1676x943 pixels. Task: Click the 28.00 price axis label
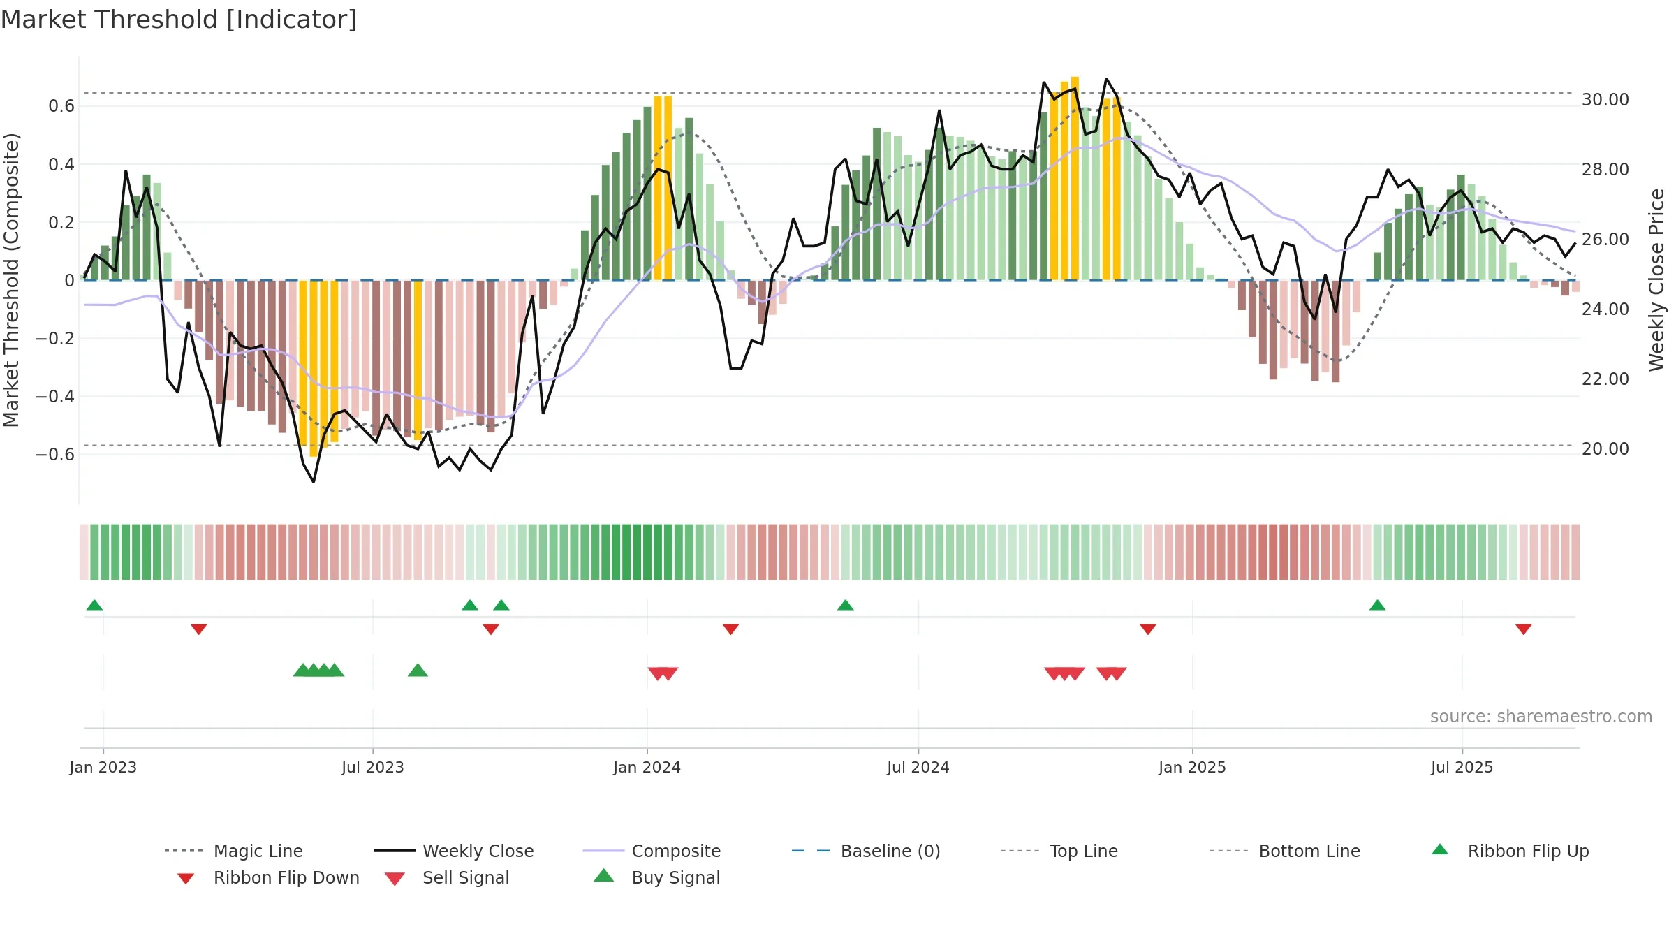1605,170
